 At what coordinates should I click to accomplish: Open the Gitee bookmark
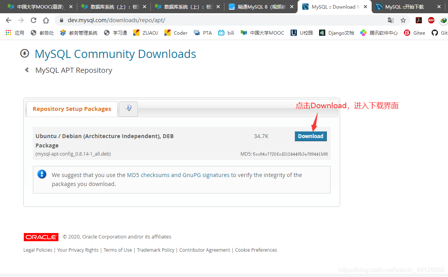click(x=414, y=33)
